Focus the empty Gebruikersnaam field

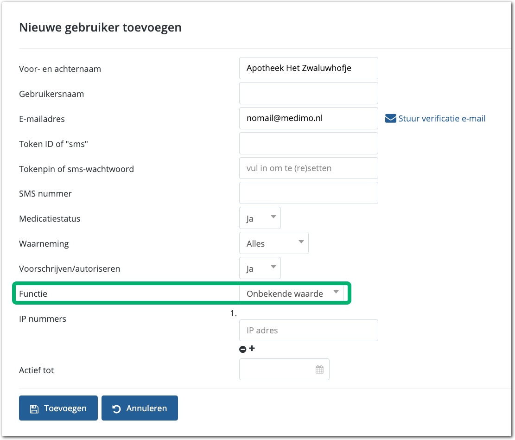tap(308, 93)
